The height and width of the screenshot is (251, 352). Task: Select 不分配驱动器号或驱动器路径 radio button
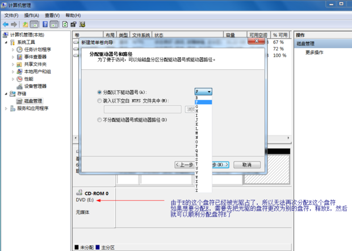pyautogui.click(x=100, y=120)
